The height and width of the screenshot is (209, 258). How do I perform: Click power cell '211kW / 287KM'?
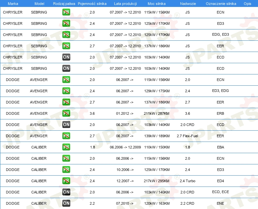click(x=157, y=113)
